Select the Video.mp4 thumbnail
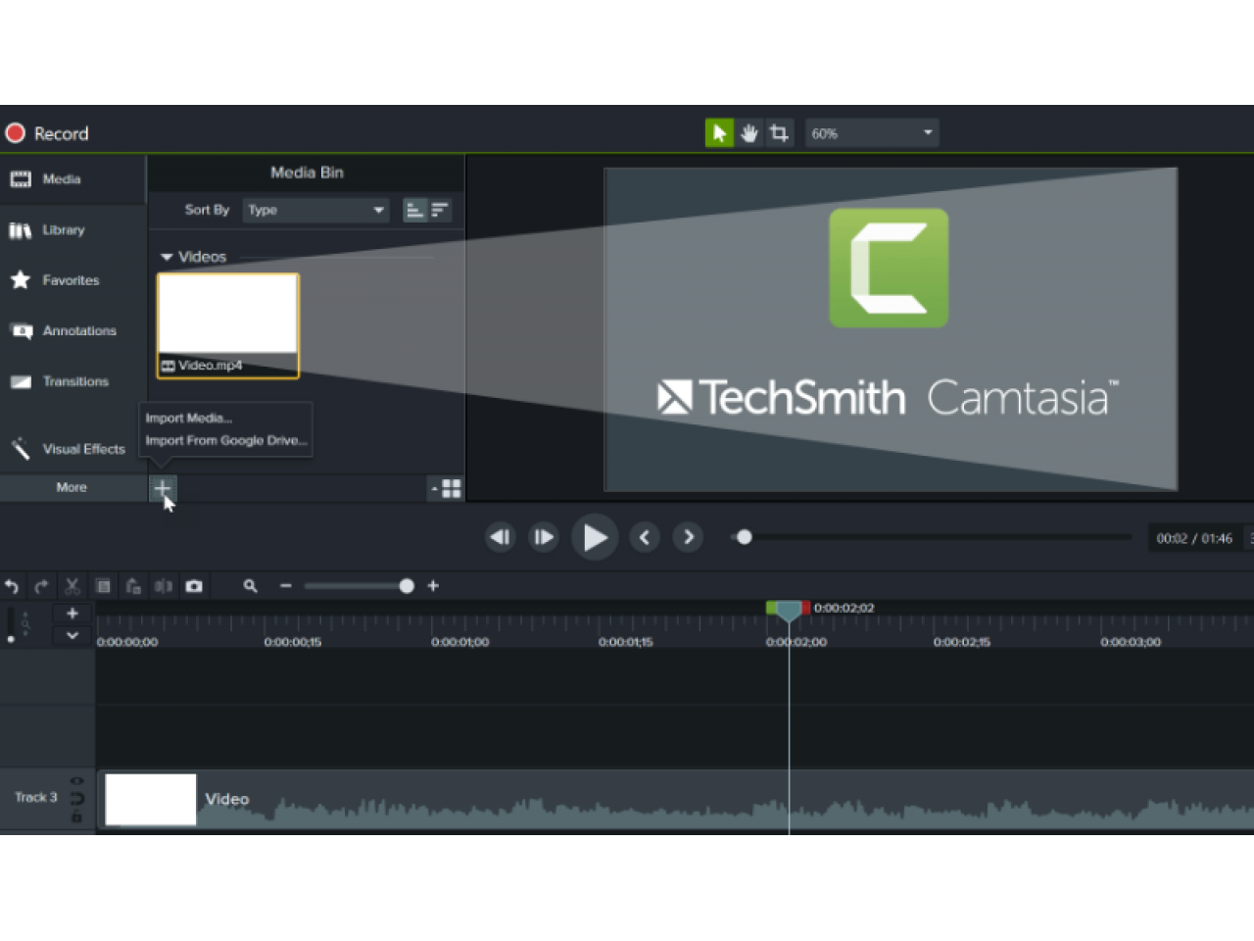The image size is (1254, 941). [228, 325]
